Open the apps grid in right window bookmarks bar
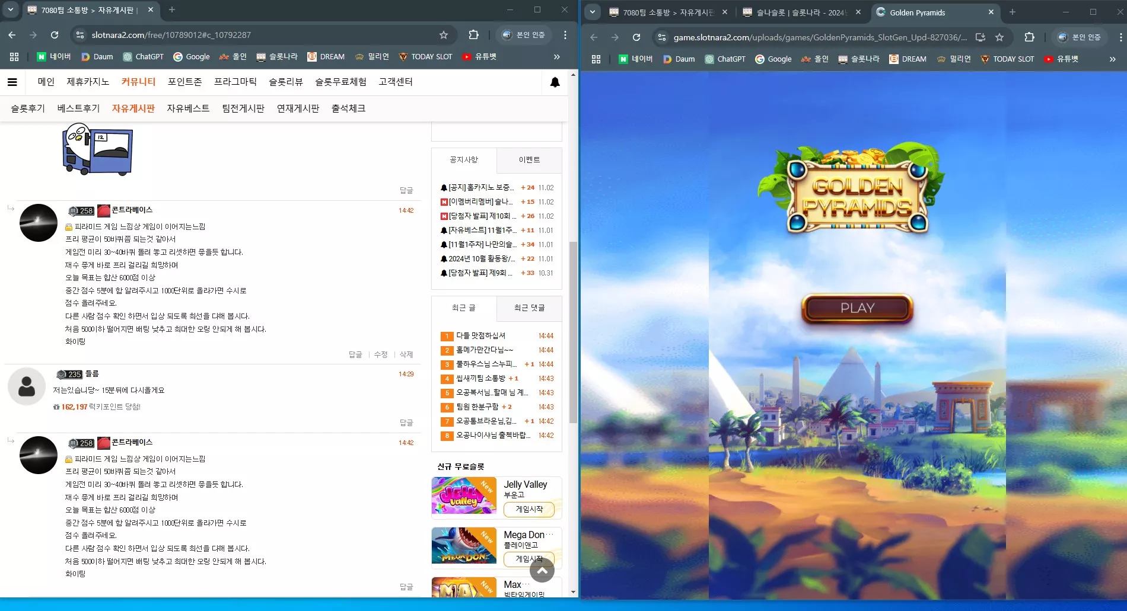The image size is (1127, 611). pyautogui.click(x=596, y=59)
